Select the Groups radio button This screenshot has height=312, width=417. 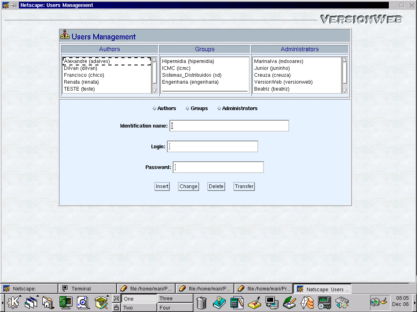point(187,108)
